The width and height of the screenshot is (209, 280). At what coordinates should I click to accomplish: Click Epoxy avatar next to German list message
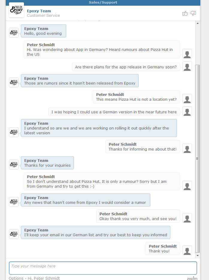(x=14, y=234)
